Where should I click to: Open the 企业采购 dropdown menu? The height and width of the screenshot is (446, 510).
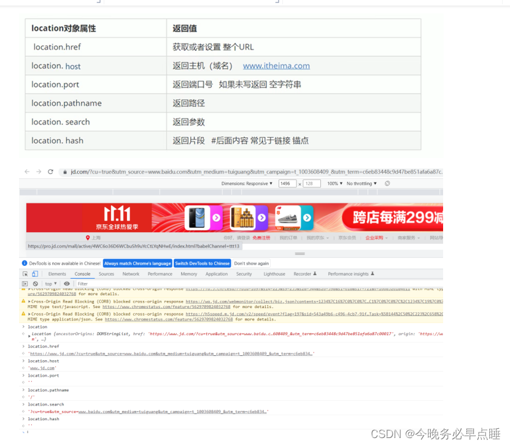click(x=377, y=238)
